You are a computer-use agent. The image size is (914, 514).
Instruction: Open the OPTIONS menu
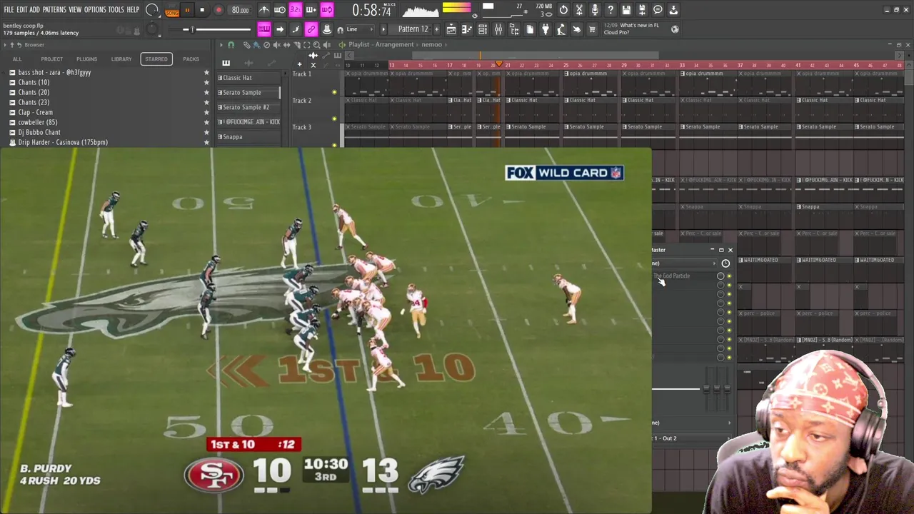click(95, 9)
